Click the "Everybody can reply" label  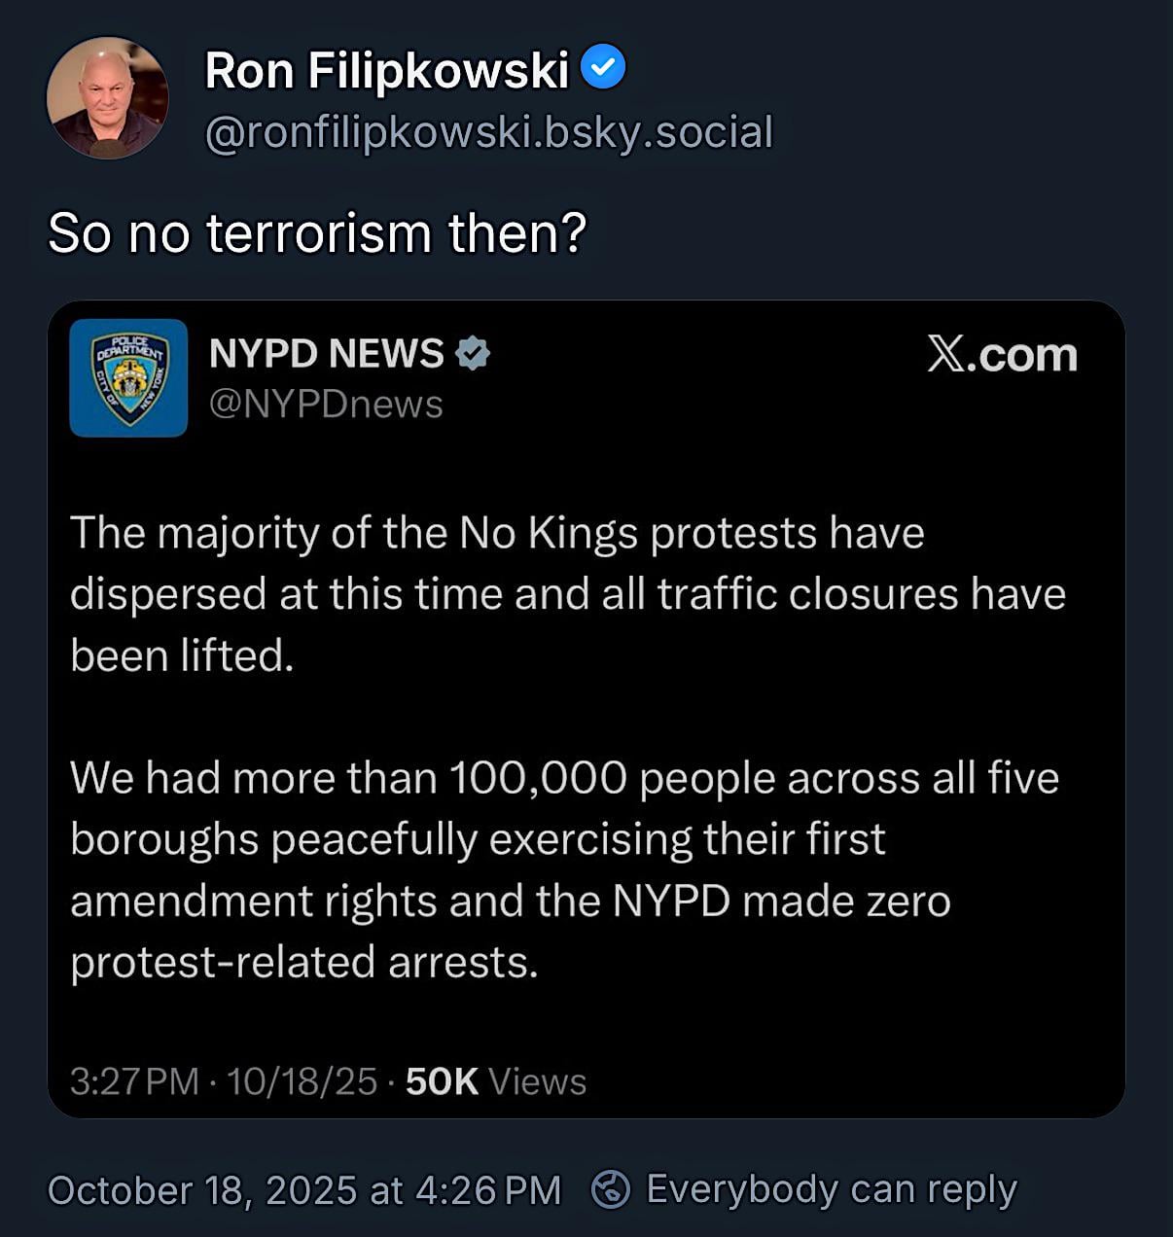pos(832,1189)
